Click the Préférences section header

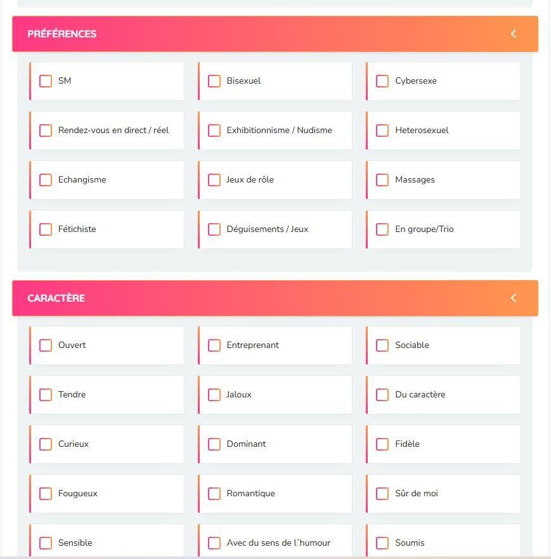point(62,34)
